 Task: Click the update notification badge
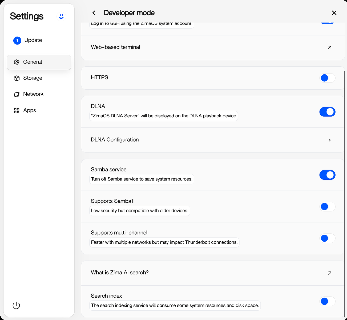(x=17, y=41)
